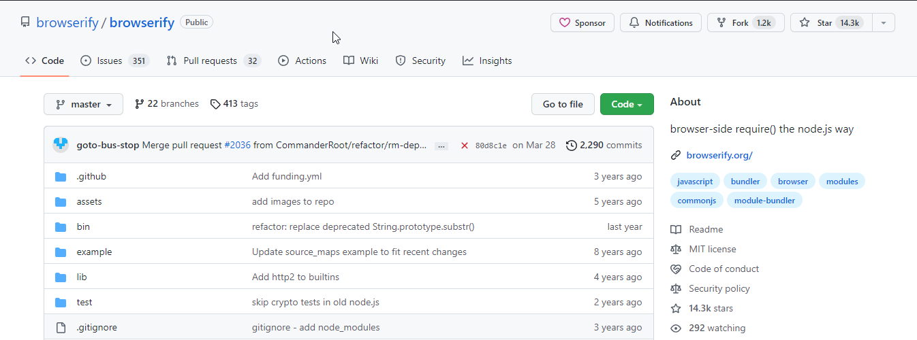Click folder icon in the lib row
This screenshot has width=917, height=340.
[x=61, y=277]
